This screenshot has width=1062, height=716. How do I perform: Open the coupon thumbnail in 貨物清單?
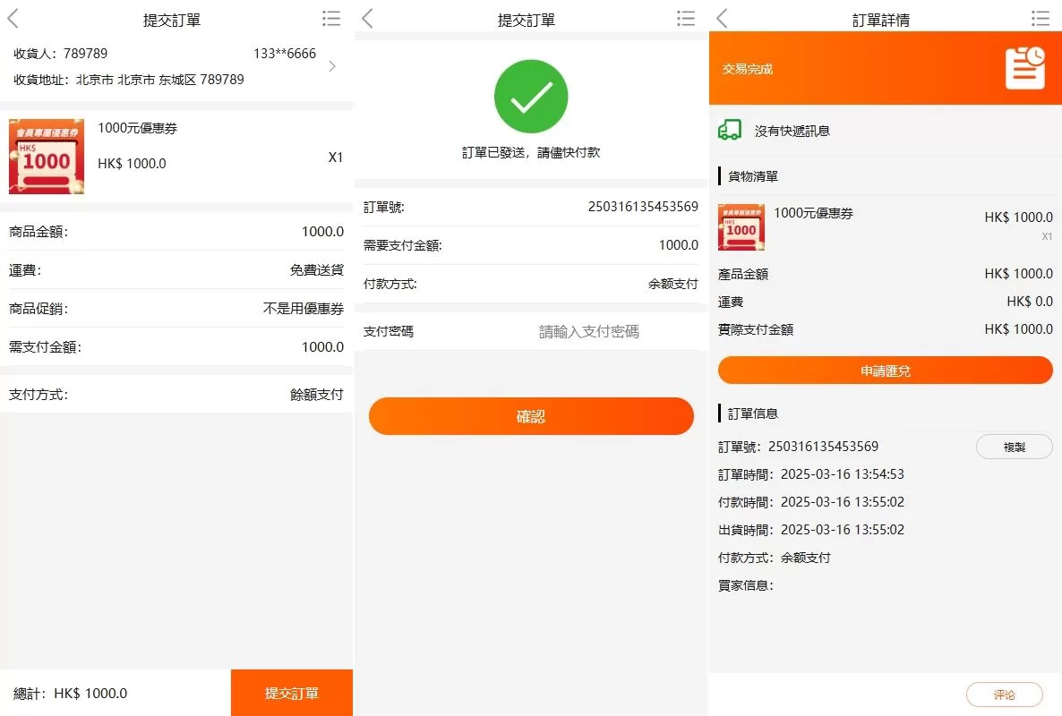tap(741, 227)
